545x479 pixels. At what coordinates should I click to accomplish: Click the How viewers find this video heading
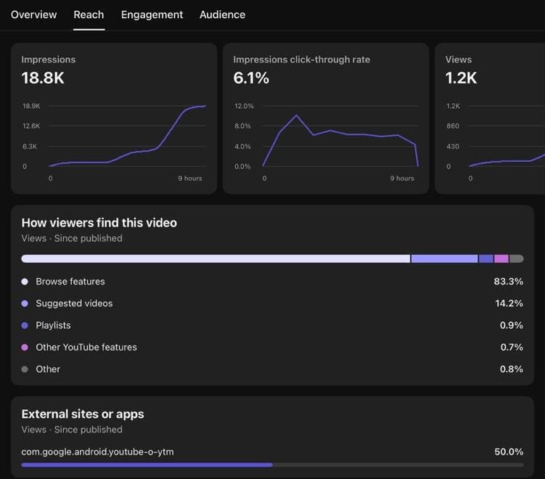click(99, 223)
